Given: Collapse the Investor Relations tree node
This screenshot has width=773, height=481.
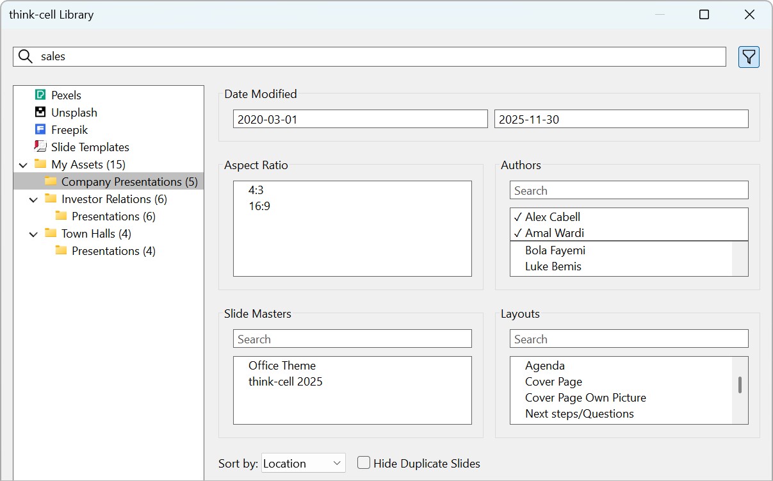Looking at the screenshot, I should click(34, 199).
